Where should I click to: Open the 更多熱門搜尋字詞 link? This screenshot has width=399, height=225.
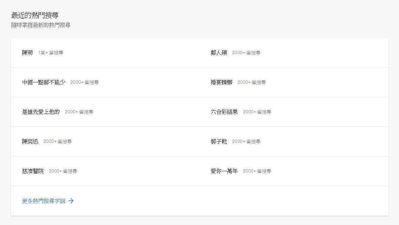pyautogui.click(x=44, y=201)
